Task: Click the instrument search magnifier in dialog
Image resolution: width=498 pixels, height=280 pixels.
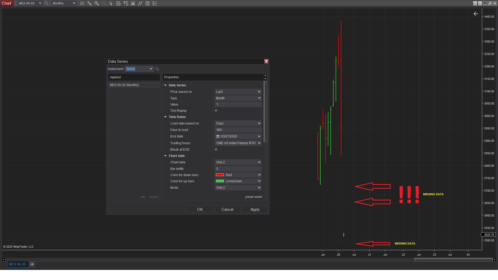Action: tap(157, 69)
